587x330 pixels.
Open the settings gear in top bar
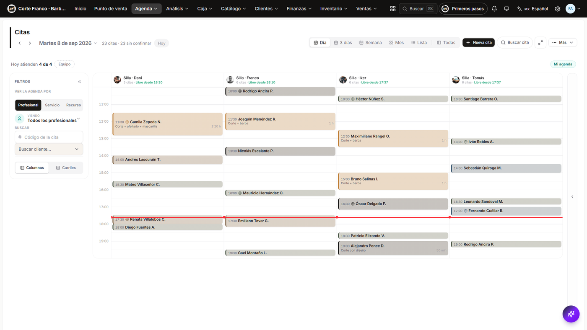(558, 8)
